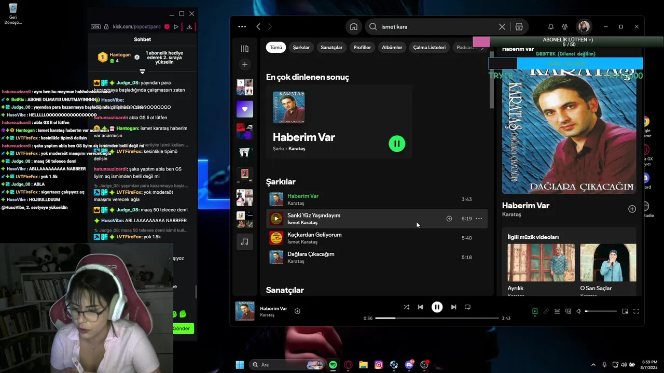
Task: Enter Spotify fullscreen mode
Action: [x=636, y=311]
